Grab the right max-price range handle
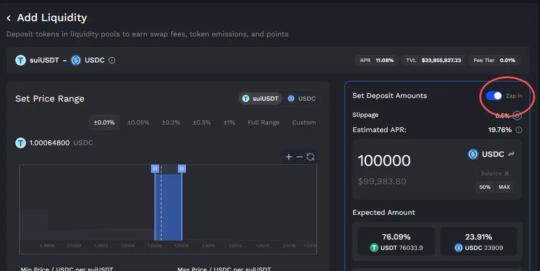This screenshot has width=540, height=271. (182, 168)
